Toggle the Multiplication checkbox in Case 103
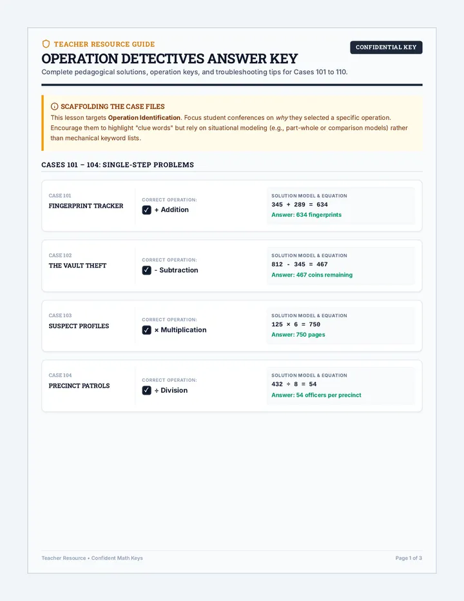 point(146,330)
